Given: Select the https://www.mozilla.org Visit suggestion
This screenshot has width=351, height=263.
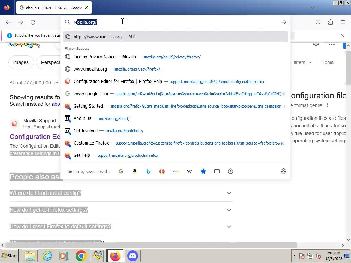Looking at the screenshot, I should click(x=175, y=37).
